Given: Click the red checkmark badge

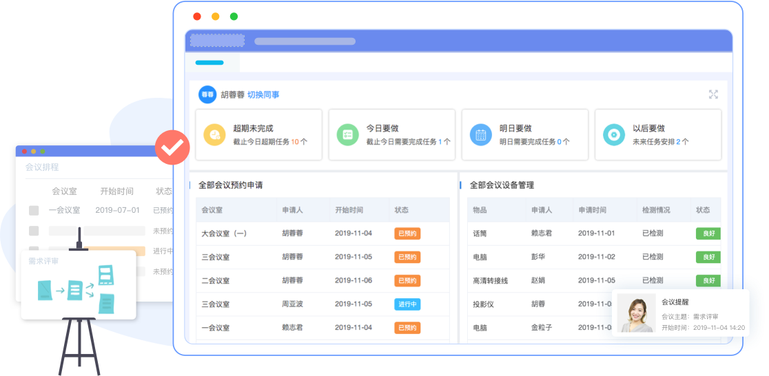Looking at the screenshot, I should (x=172, y=147).
